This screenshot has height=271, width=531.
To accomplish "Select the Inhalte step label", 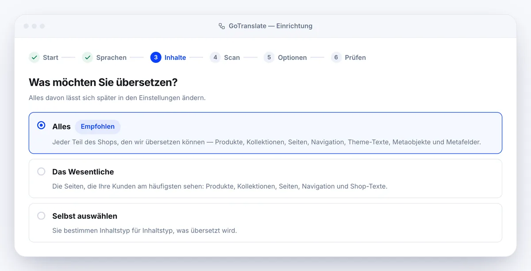I will [x=175, y=58].
